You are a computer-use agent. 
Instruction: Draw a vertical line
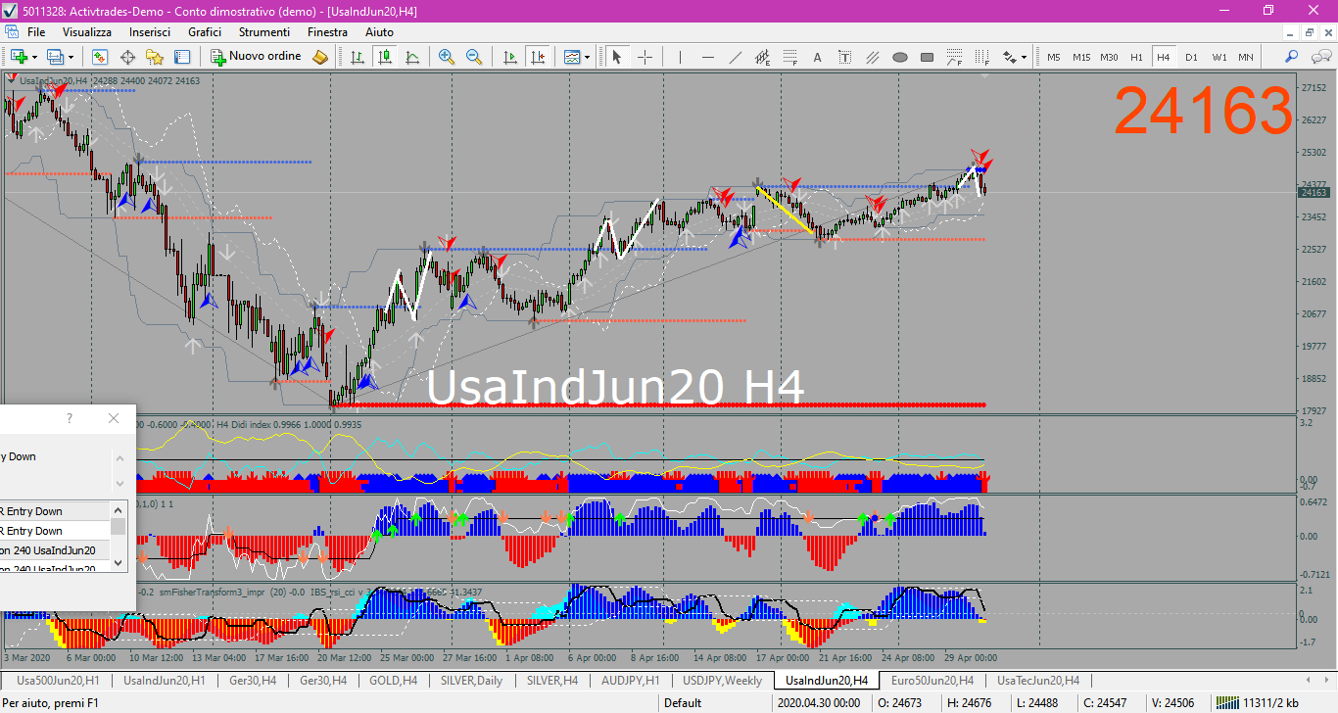[x=680, y=57]
